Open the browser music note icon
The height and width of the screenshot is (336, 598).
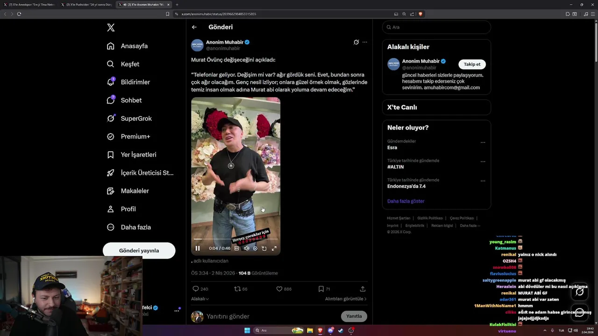tap(586, 14)
